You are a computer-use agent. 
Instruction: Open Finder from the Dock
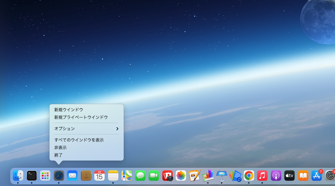(x=18, y=176)
